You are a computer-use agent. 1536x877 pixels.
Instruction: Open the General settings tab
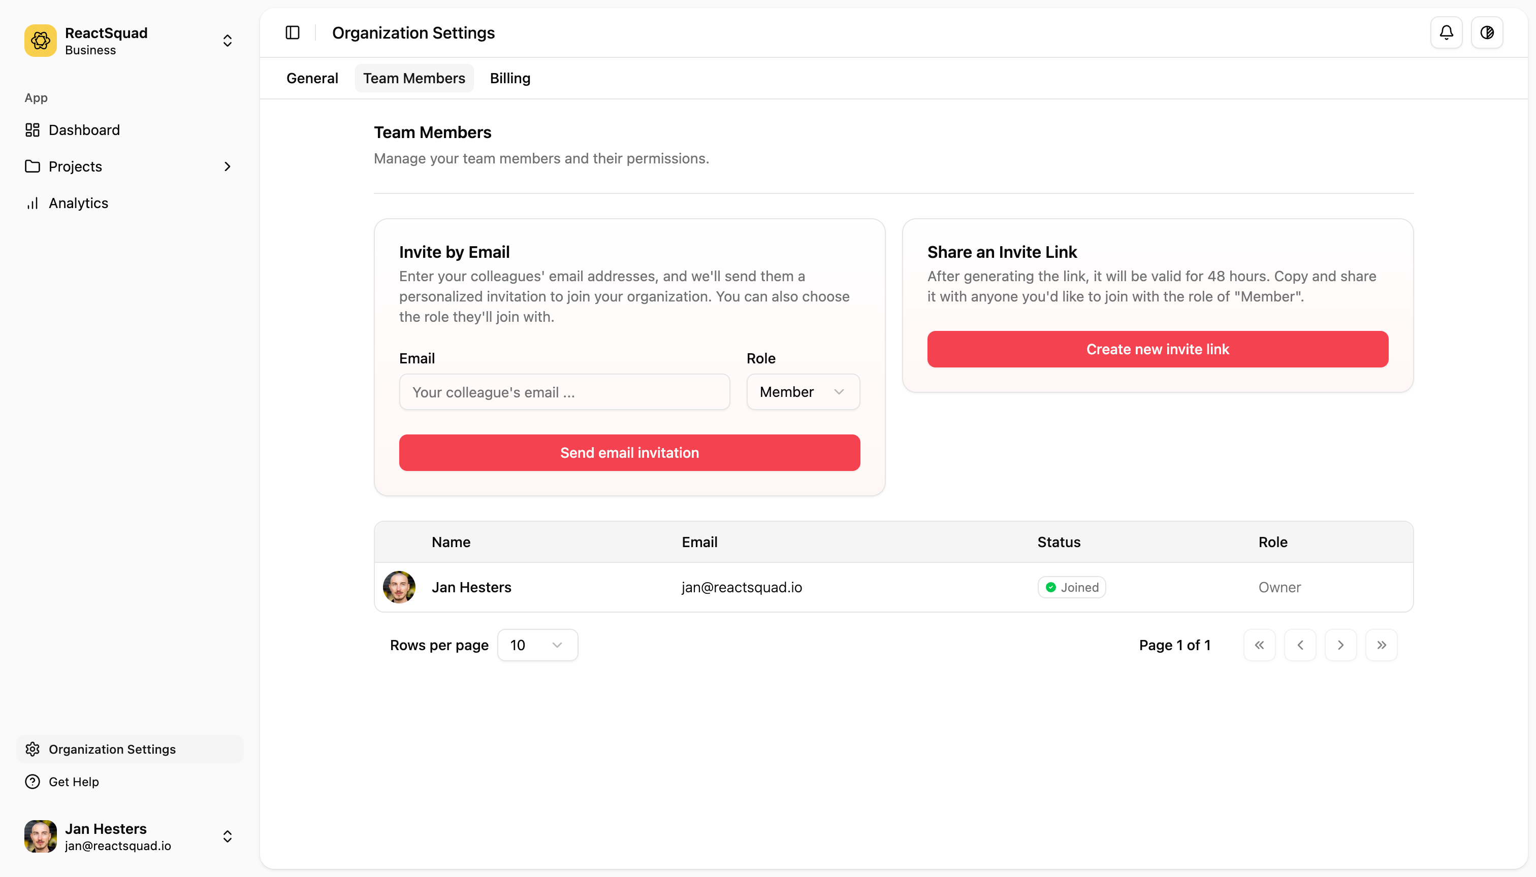[x=312, y=78]
